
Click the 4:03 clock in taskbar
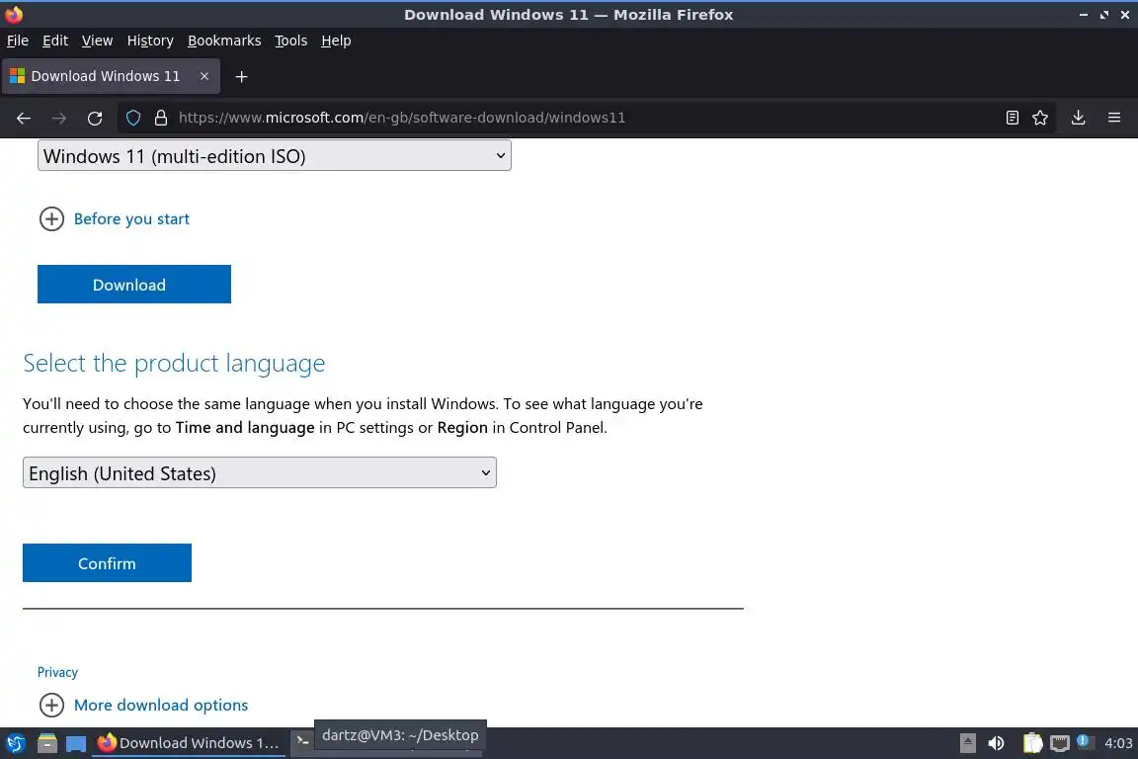pyautogui.click(x=1118, y=743)
